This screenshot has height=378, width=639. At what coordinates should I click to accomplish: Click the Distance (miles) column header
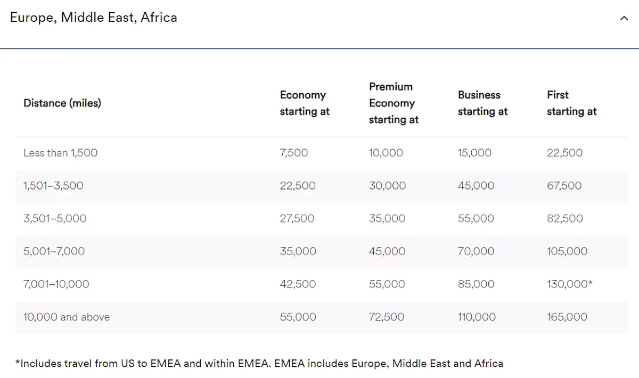click(62, 103)
